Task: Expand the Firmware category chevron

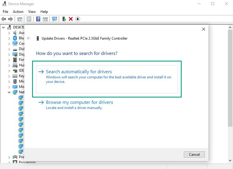Action: (9, 60)
